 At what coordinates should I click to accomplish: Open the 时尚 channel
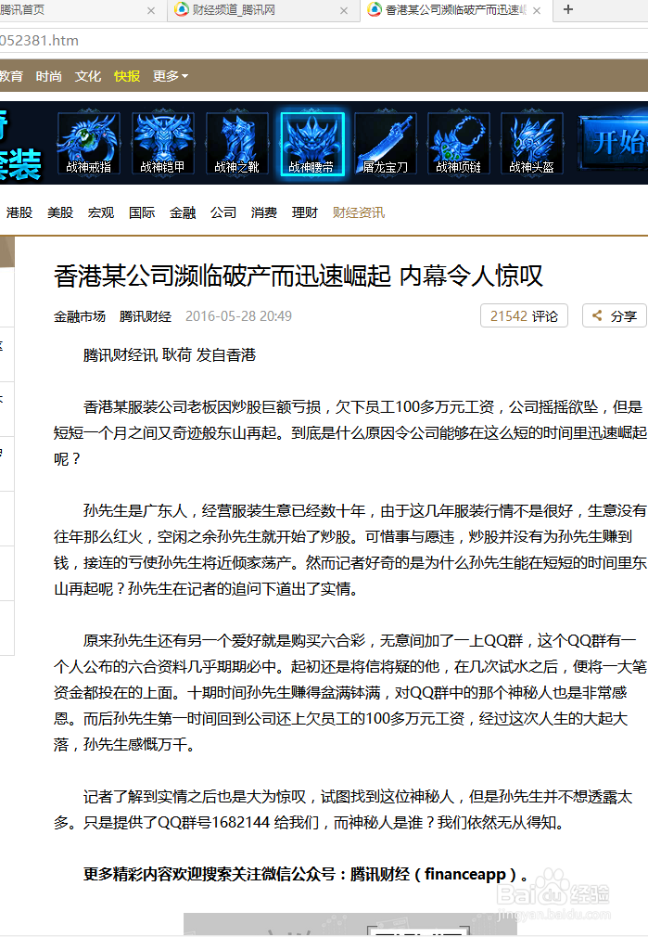tap(49, 76)
